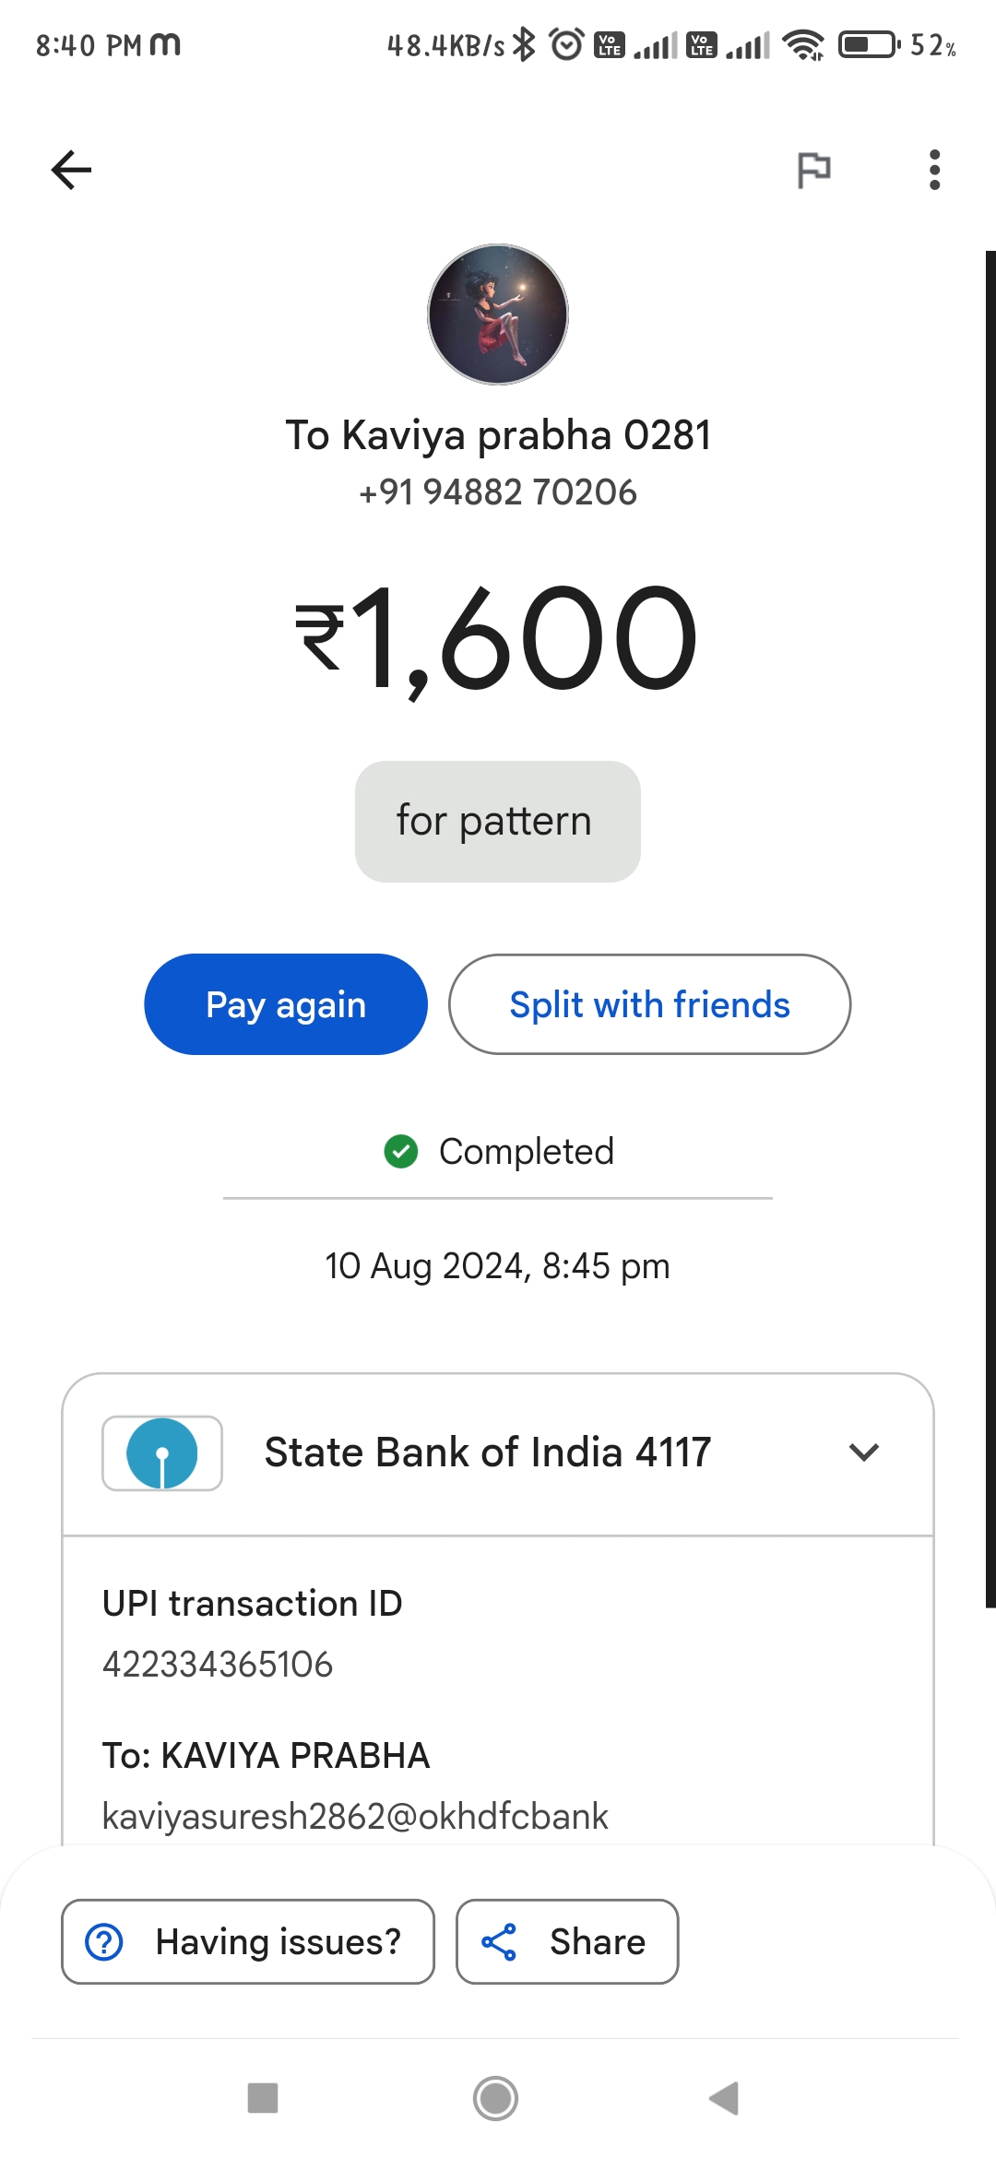Viewport: 996px width, 2158px height.
Task: Go back using the arrow icon
Action: pyautogui.click(x=71, y=170)
